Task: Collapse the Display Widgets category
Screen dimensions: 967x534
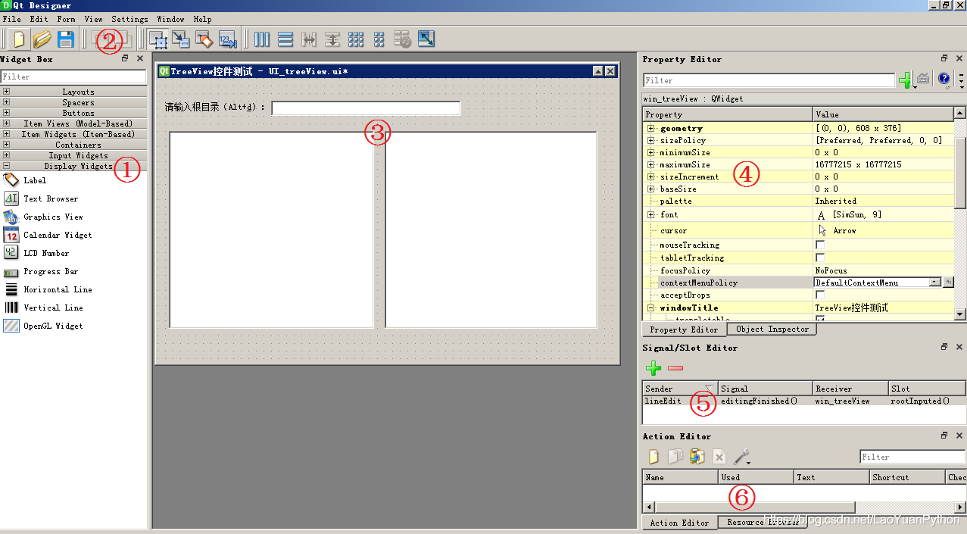Action: click(x=7, y=166)
